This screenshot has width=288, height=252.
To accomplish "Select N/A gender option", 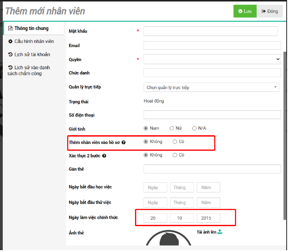I will [194, 128].
